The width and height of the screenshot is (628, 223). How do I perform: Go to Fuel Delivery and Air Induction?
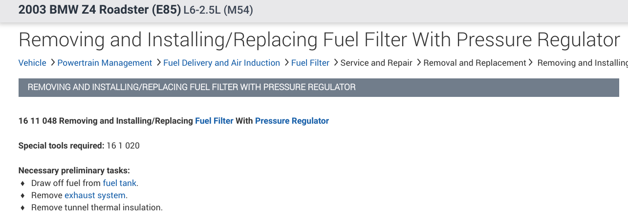click(221, 63)
